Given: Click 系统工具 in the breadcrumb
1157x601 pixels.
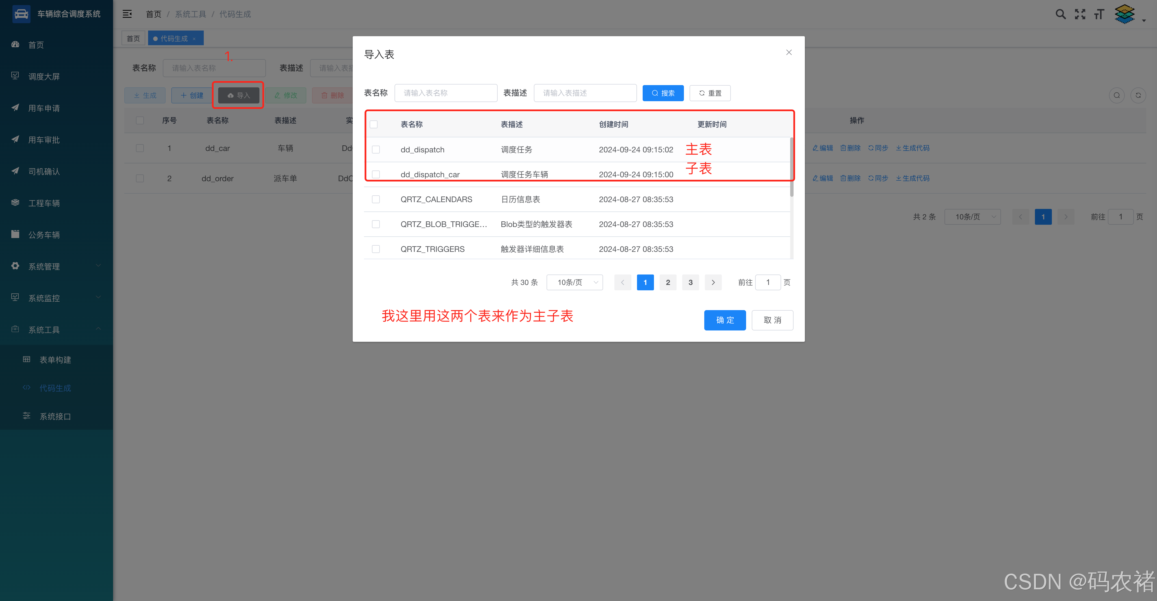Looking at the screenshot, I should pos(190,14).
